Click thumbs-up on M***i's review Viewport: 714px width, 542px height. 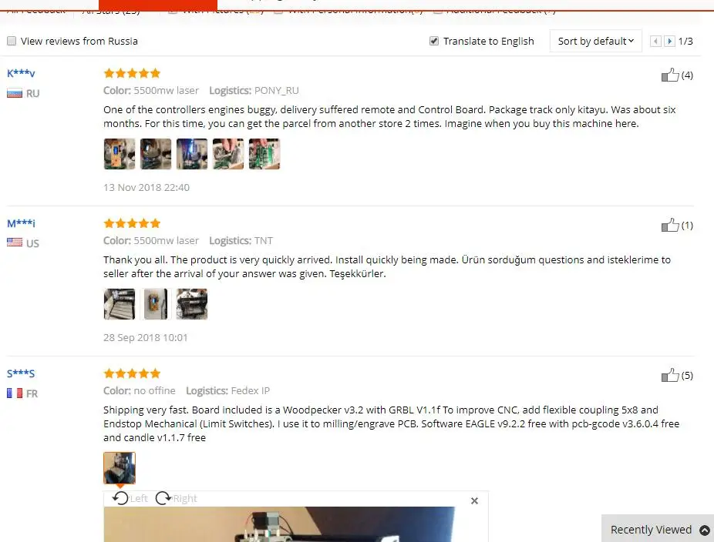click(x=670, y=225)
